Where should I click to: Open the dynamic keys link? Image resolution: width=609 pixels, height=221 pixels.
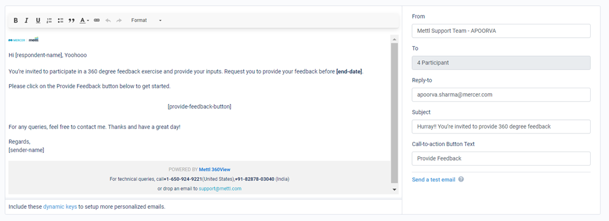point(60,206)
